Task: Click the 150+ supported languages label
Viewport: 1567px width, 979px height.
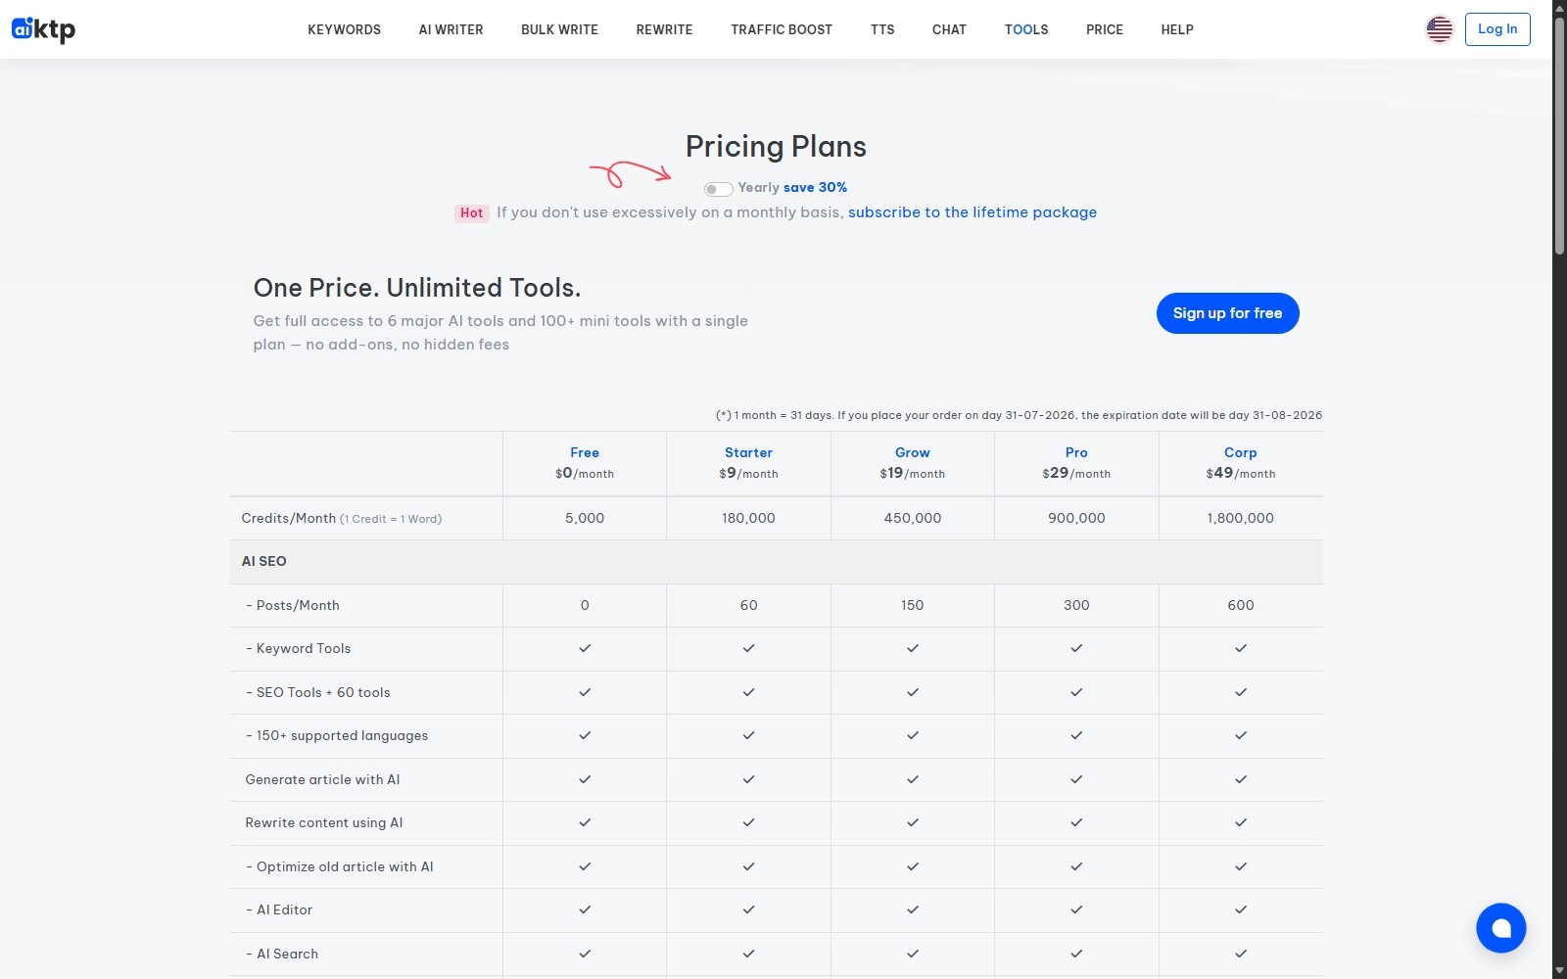Action: tap(337, 736)
